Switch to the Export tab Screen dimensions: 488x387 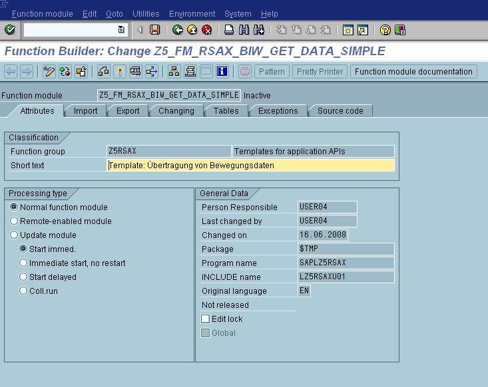[128, 111]
